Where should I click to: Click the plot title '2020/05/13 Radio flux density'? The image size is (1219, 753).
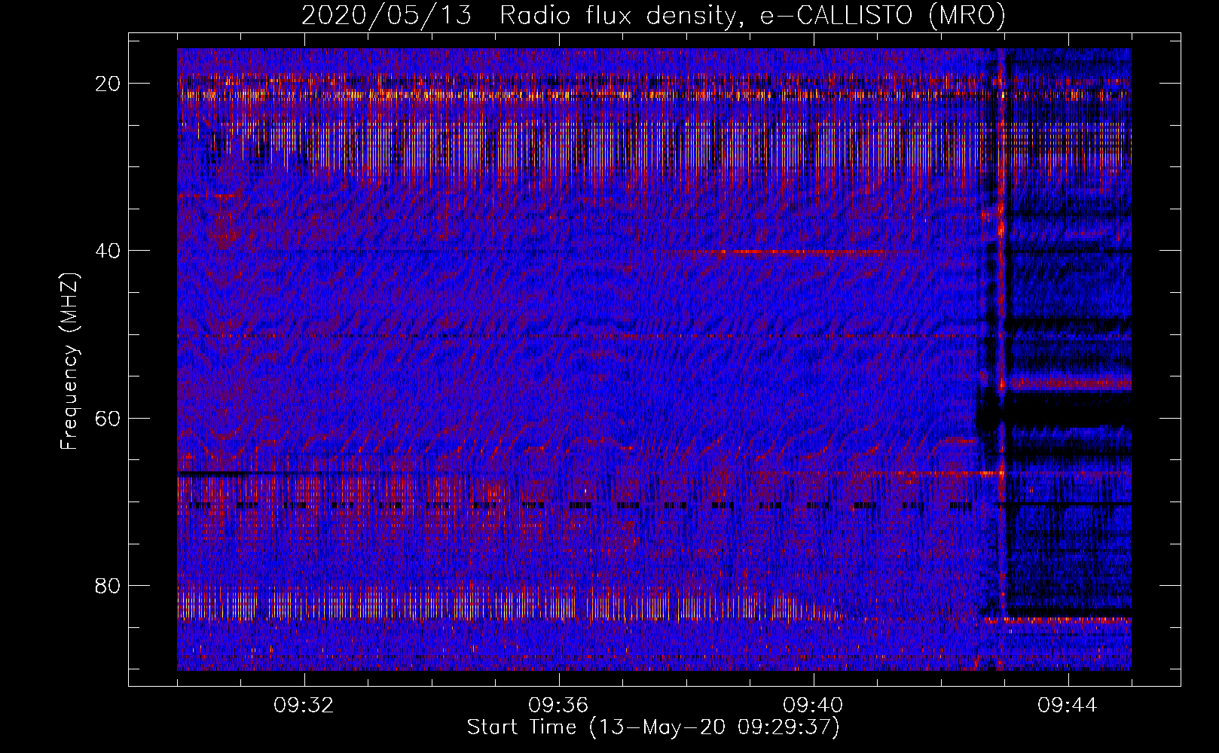[x=653, y=15]
